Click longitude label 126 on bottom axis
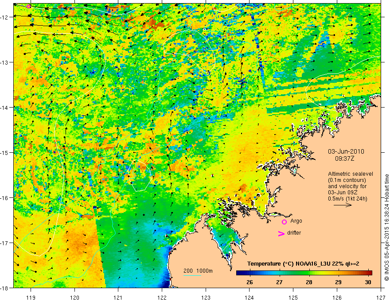 [337, 297]
